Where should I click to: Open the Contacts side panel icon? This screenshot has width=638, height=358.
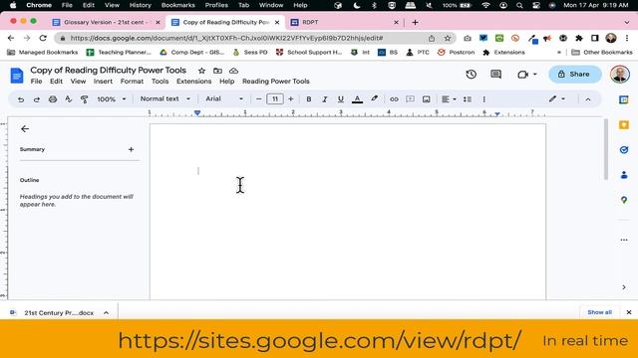click(624, 175)
